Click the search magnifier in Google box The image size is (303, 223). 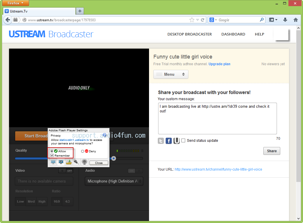[262, 20]
